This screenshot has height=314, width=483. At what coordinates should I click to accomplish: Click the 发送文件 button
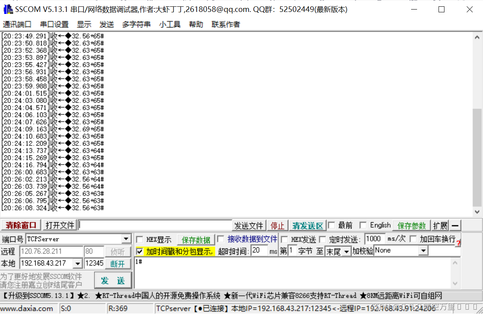[x=249, y=226]
